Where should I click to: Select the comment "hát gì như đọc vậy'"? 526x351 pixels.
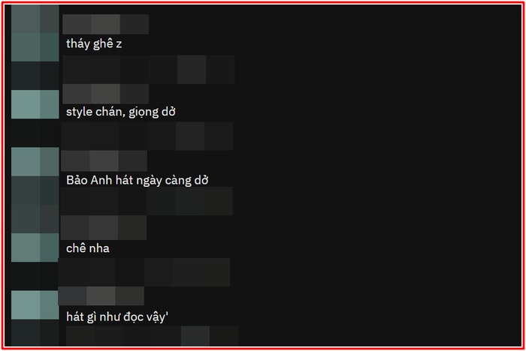[x=117, y=316]
